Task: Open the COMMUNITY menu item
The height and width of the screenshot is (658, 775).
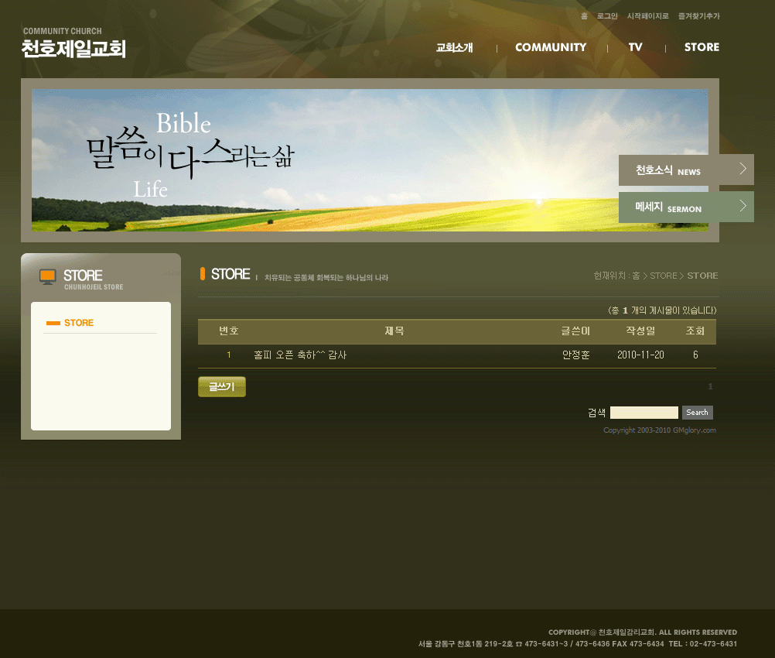Action: [551, 48]
